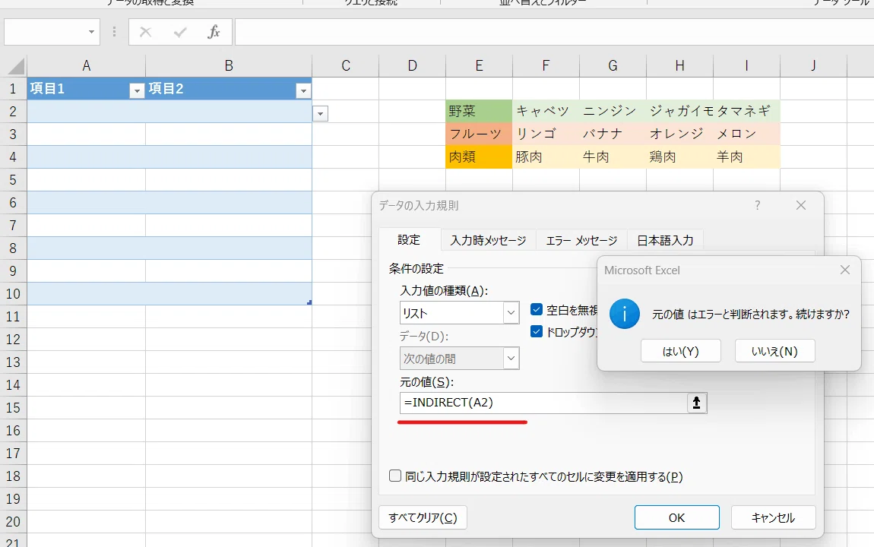Switch to the 設定 tab
Screen dimensions: 874x547
(409, 240)
